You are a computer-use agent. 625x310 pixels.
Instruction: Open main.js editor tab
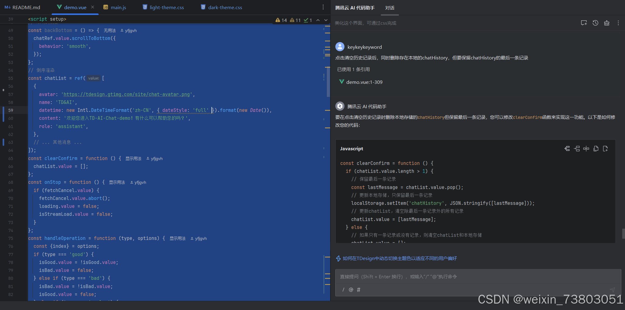(115, 7)
